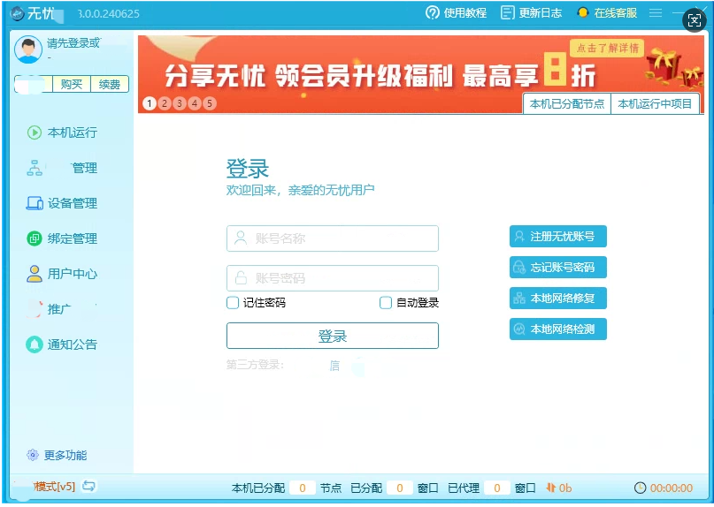Click the user avatar picture
Image resolution: width=714 pixels, height=507 pixels.
(28, 49)
